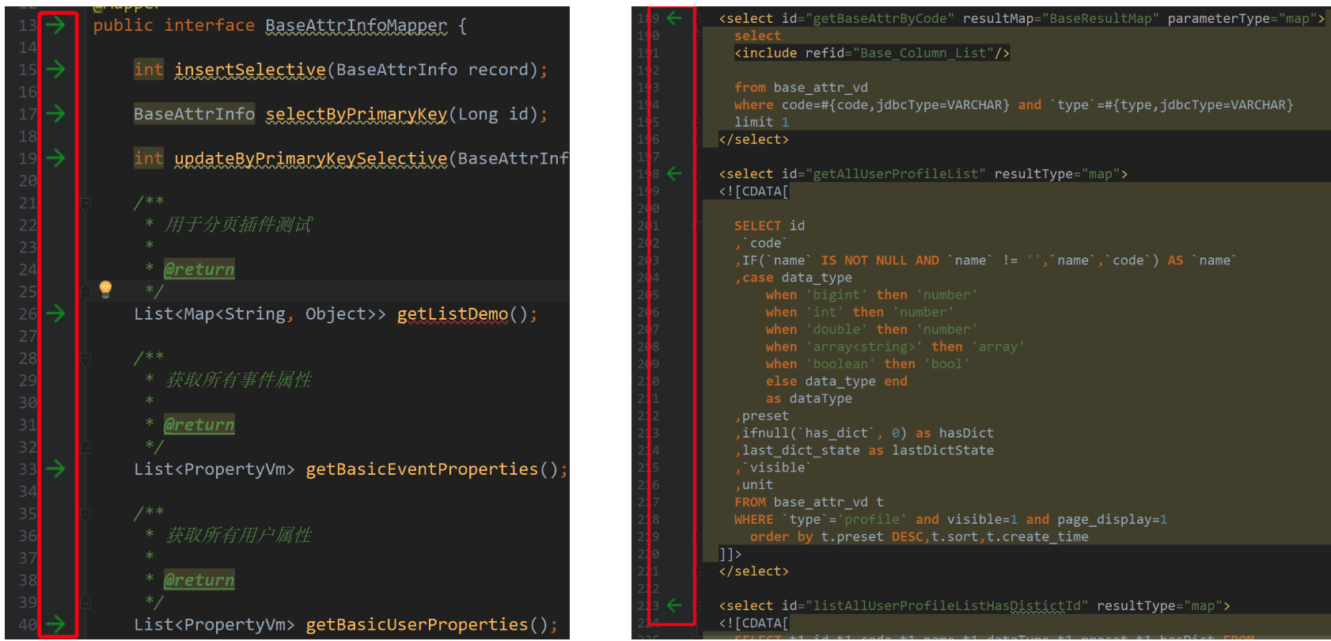The width and height of the screenshot is (1331, 641).
Task: Navigate using getBasicEventProperties gutter arrow
Action: point(55,469)
